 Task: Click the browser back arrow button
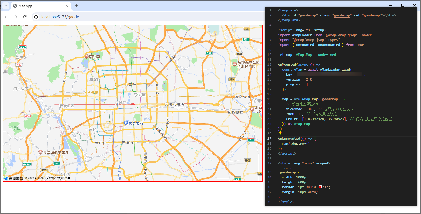click(x=6, y=17)
